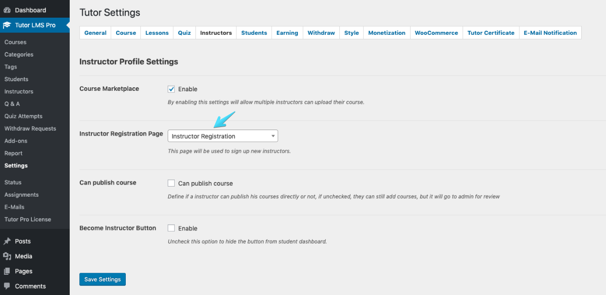Click the Dashboard gauge icon
The image size is (606, 295).
click(7, 10)
